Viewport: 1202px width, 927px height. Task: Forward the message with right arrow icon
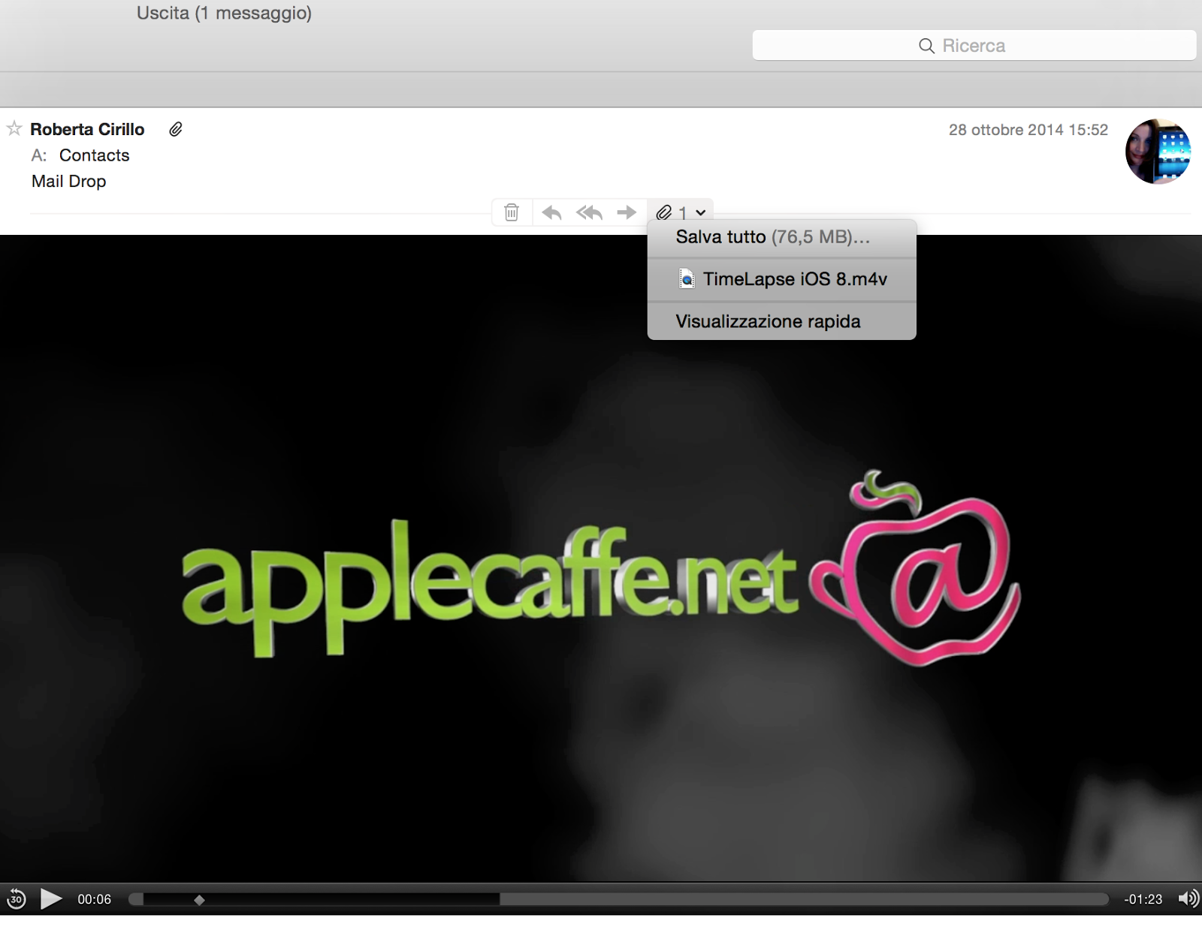[x=627, y=212]
